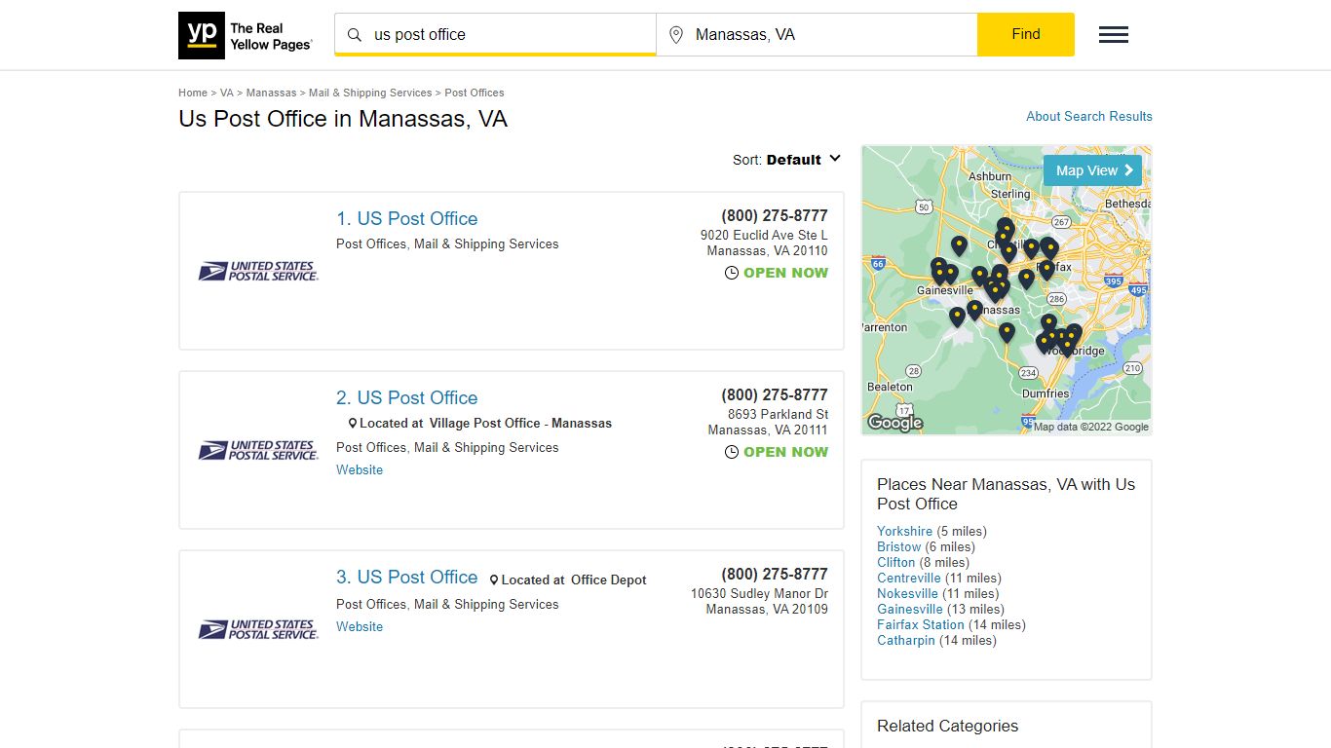Open Clifton nearby place
This screenshot has height=748, width=1331.
(896, 562)
